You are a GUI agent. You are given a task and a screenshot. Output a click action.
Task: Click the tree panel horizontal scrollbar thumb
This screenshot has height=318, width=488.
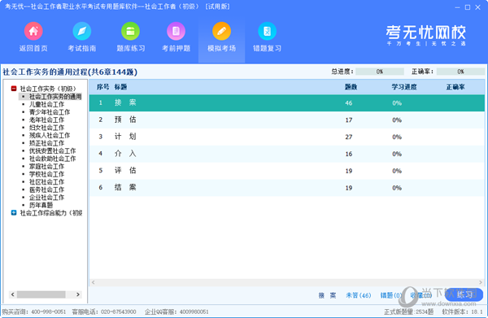coord(41,294)
